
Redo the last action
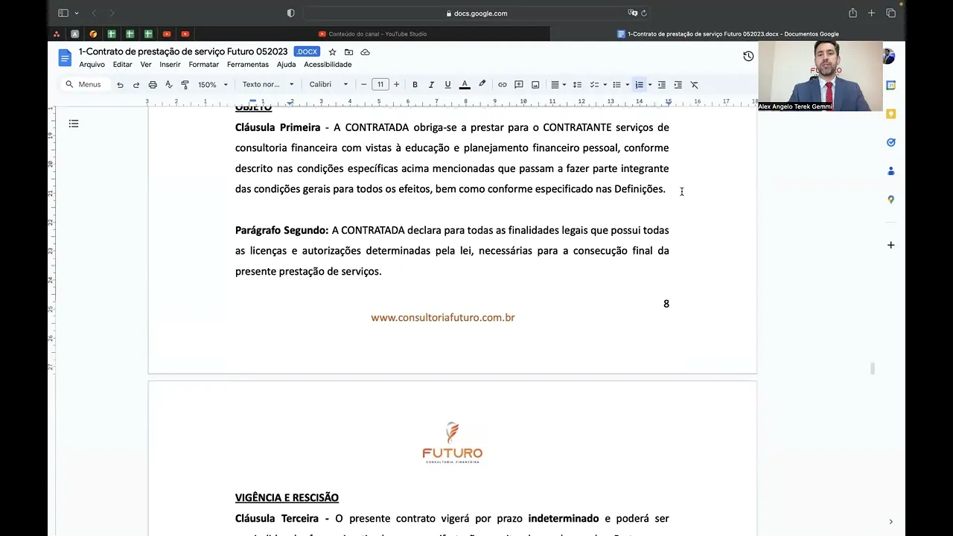136,85
